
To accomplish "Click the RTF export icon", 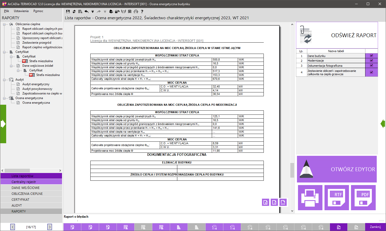I will 337,198.
